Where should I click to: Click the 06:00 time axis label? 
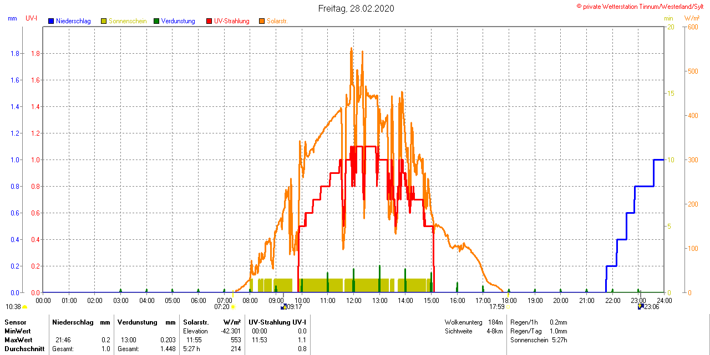point(199,300)
